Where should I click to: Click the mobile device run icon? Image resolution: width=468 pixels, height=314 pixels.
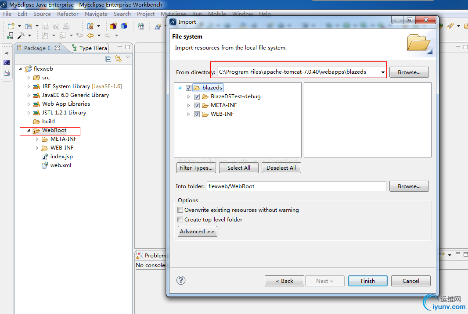[11, 36]
